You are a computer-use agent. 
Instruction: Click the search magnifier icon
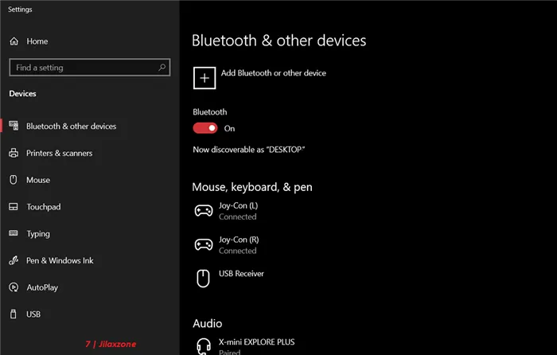pyautogui.click(x=162, y=67)
